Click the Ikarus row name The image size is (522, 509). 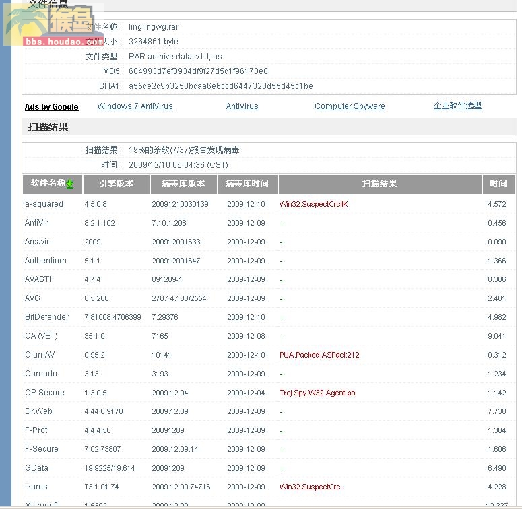(x=36, y=487)
